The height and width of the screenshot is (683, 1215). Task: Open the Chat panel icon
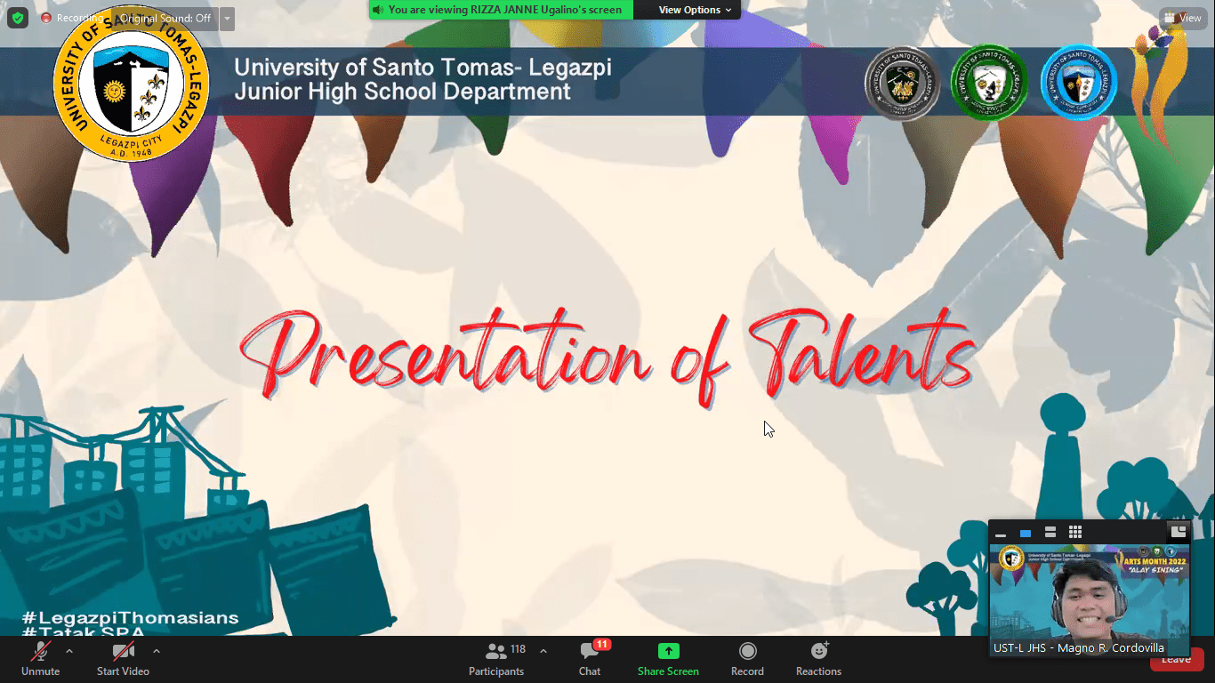[590, 652]
